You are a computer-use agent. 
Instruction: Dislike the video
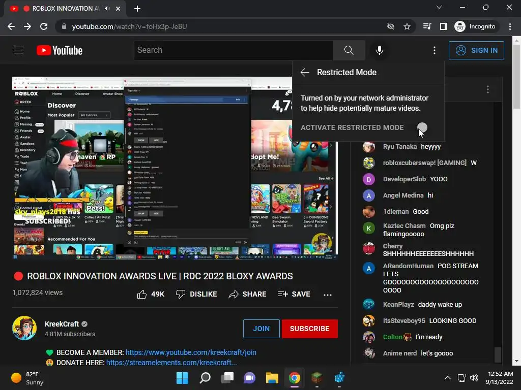pos(196,294)
